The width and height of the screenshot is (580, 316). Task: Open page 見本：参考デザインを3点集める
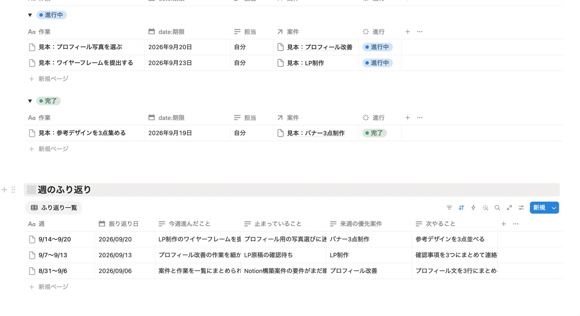coord(82,133)
